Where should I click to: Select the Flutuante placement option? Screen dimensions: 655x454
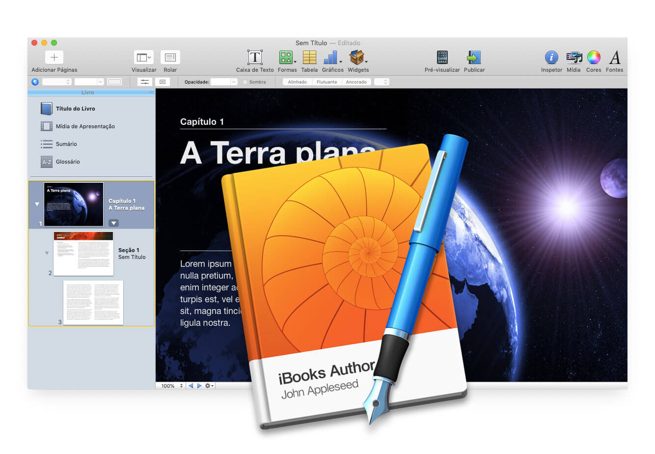pos(327,82)
